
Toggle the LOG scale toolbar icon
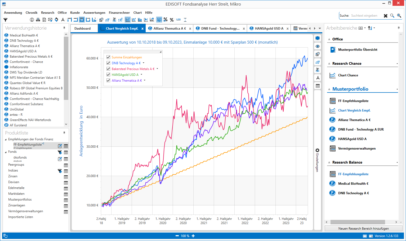pyautogui.click(x=179, y=20)
